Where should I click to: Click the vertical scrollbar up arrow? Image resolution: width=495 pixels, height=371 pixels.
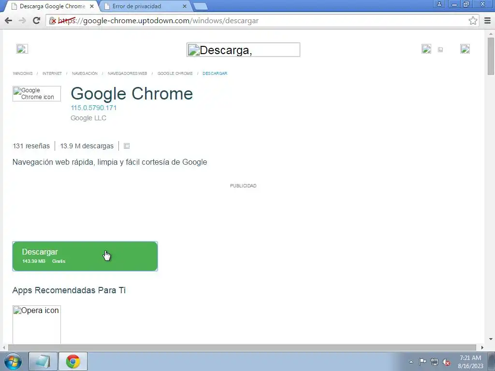(x=491, y=33)
